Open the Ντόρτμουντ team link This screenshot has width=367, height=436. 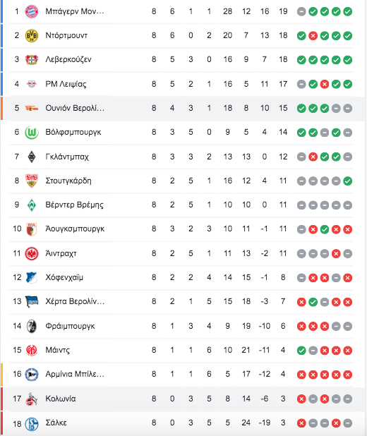[66, 35]
